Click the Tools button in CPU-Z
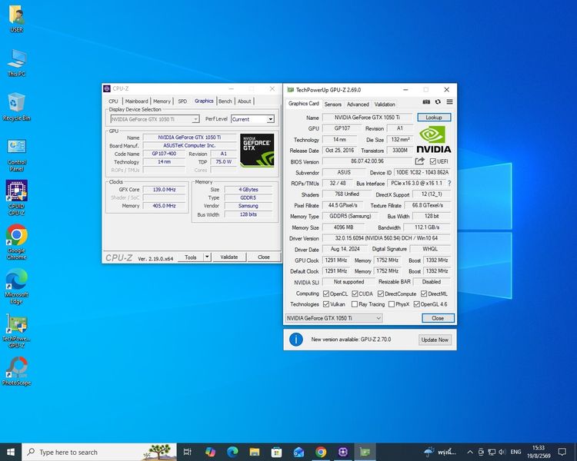This screenshot has width=577, height=461. 191,257
